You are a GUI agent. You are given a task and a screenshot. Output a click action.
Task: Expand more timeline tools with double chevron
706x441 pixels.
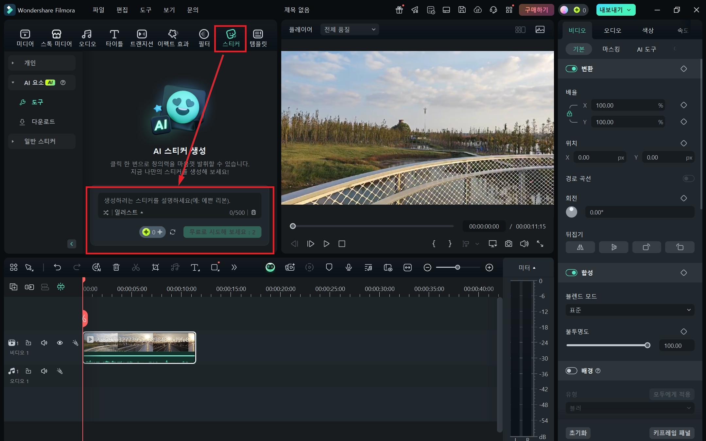coord(234,267)
